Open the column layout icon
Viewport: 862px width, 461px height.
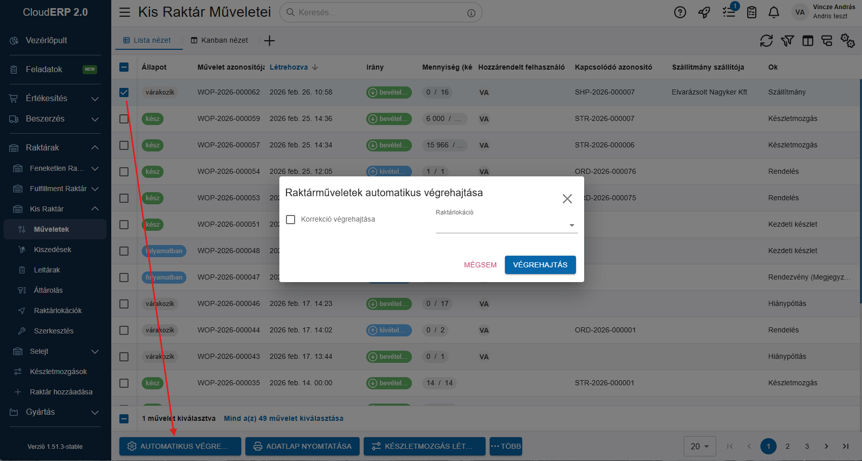click(x=808, y=41)
